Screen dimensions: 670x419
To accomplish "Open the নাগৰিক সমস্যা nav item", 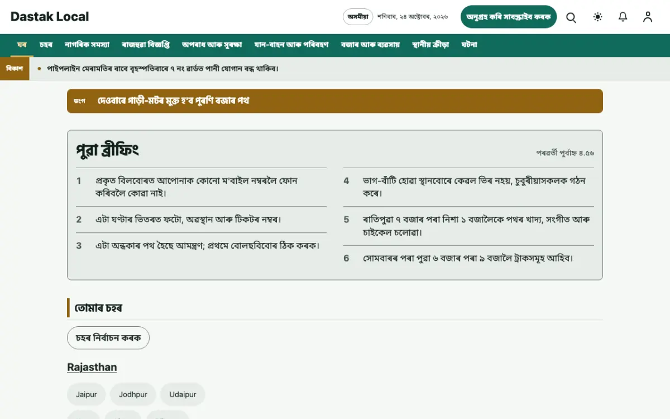I will pos(87,45).
